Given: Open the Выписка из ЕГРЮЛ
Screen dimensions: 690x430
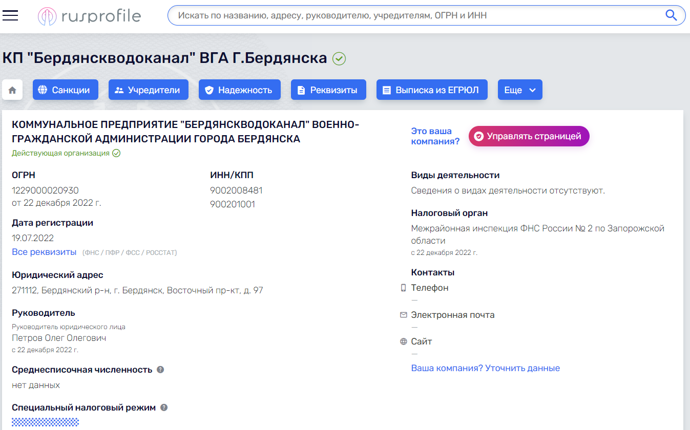Looking at the screenshot, I should [432, 89].
